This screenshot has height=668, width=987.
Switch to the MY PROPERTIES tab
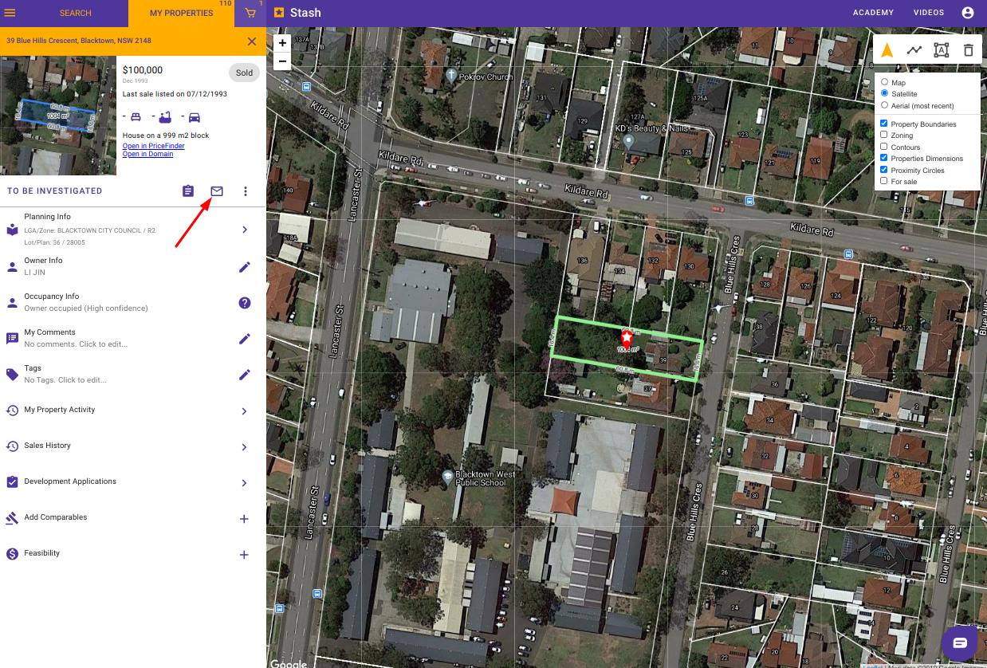point(182,14)
